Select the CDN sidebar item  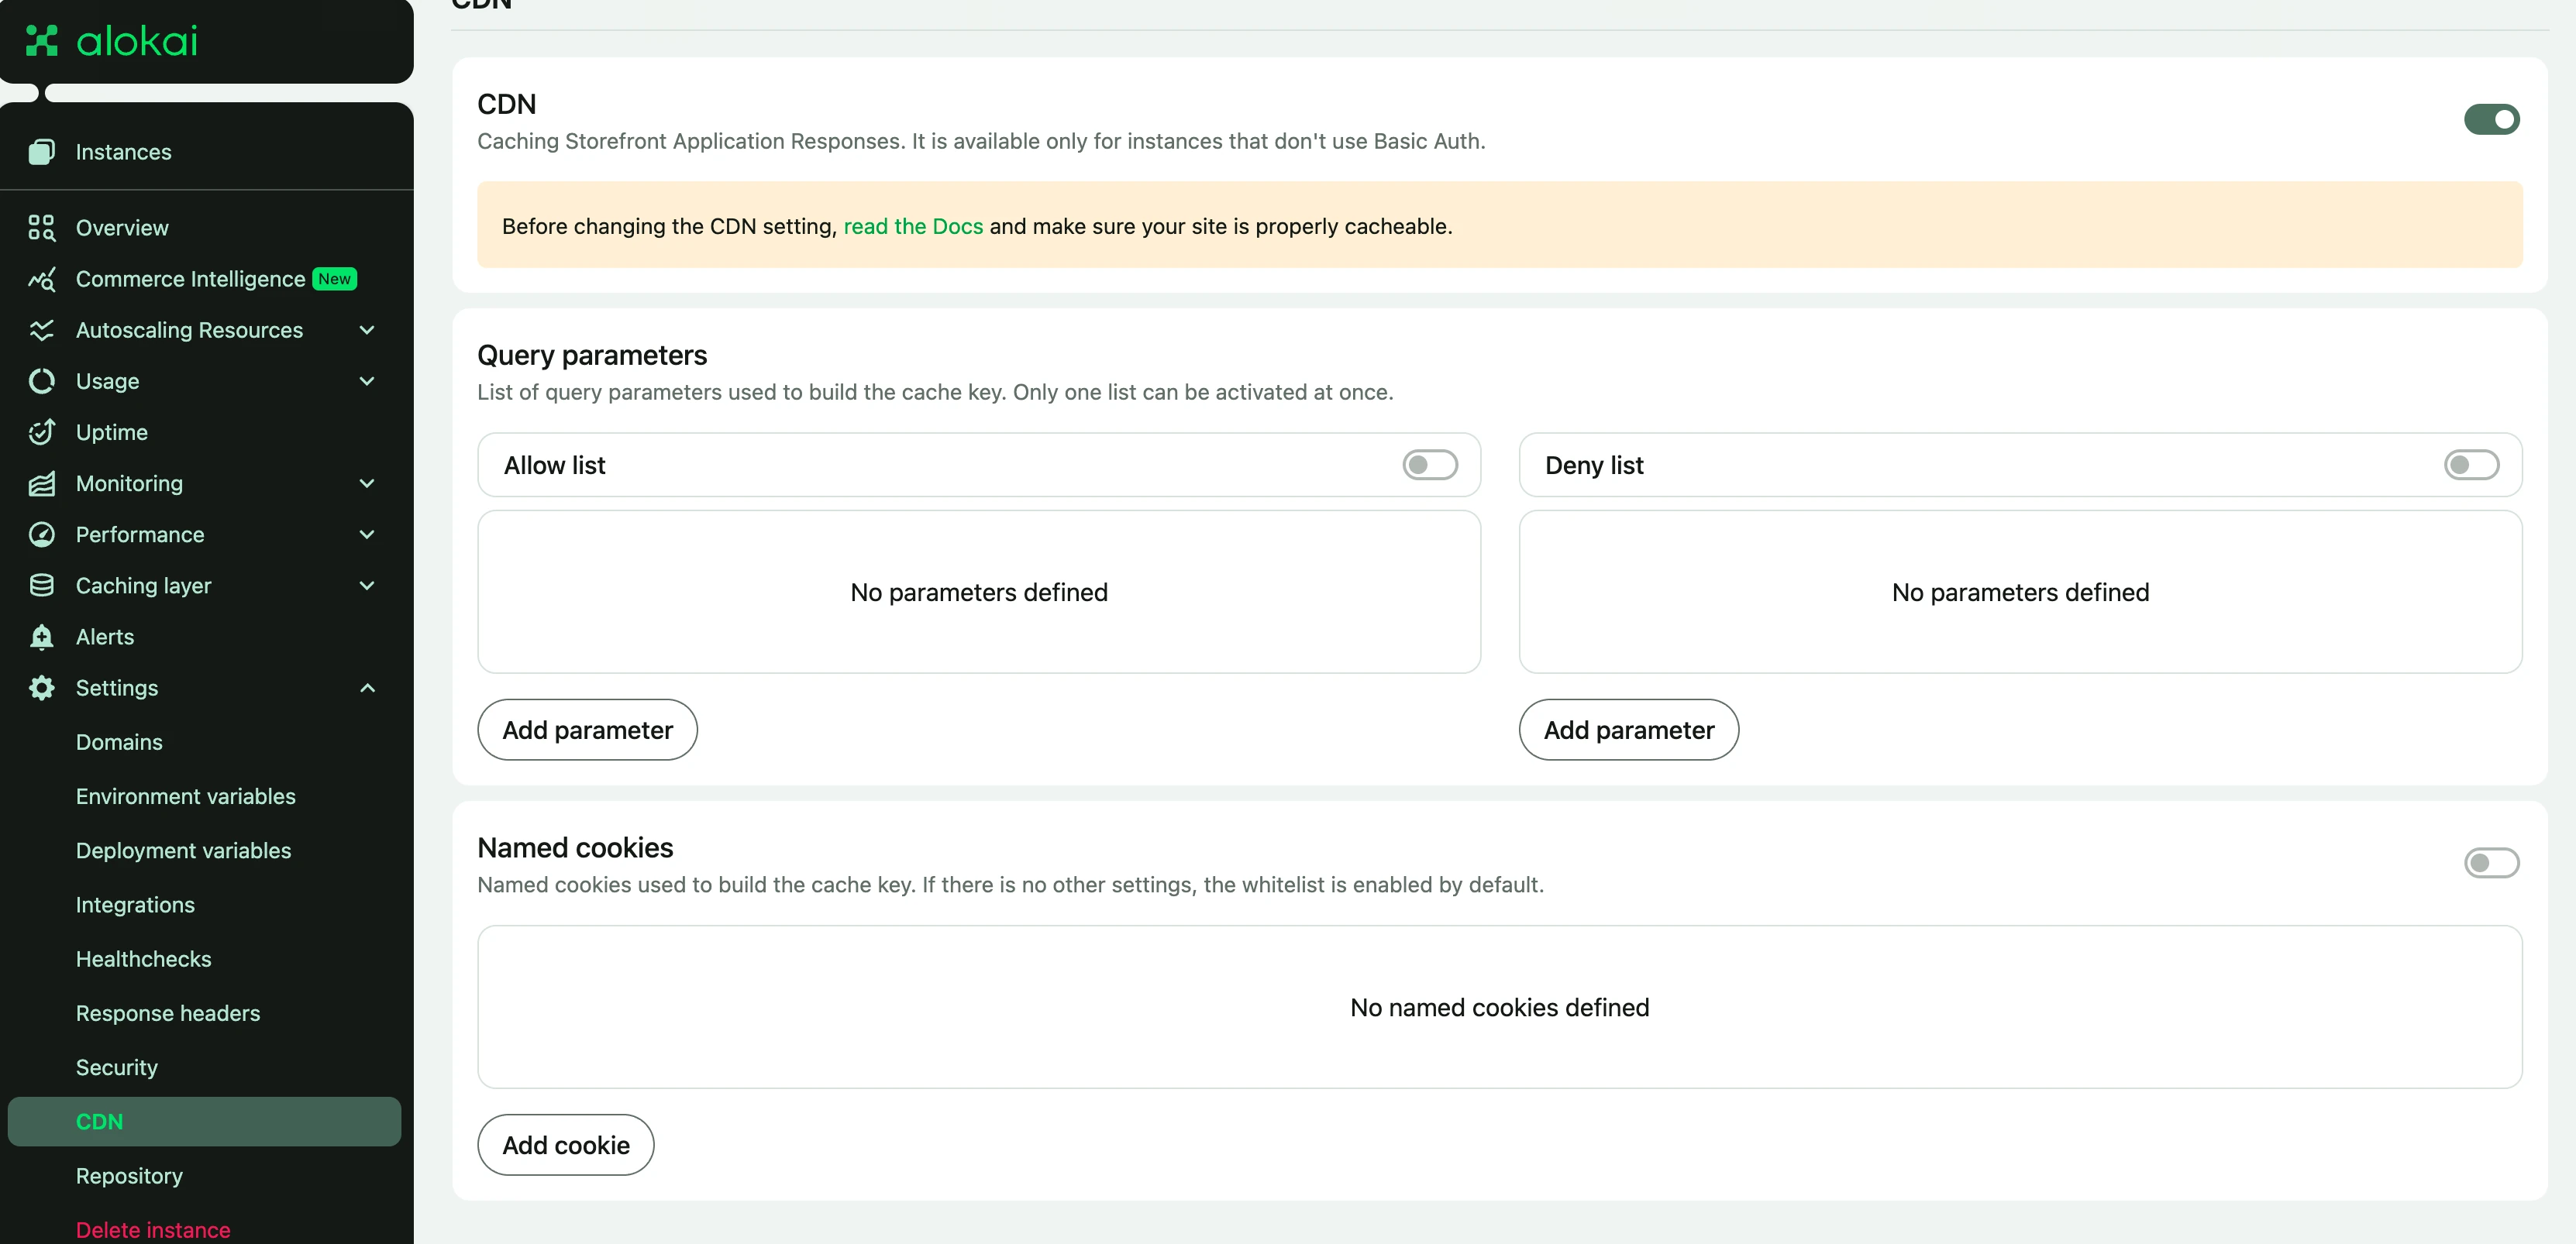[204, 1121]
